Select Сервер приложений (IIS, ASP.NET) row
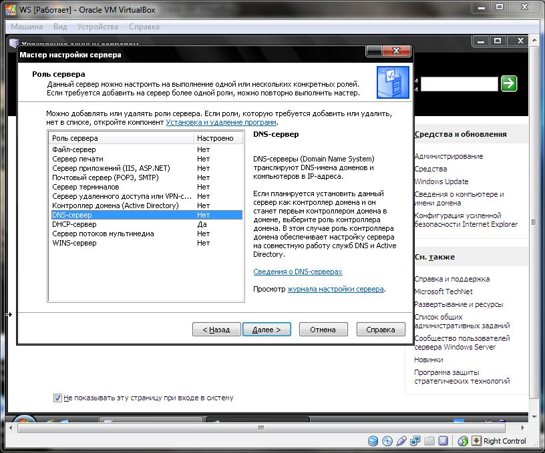Screen dimensions: 545x453 coord(146,168)
